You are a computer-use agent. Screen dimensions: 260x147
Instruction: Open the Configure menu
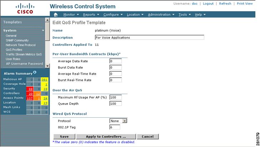113,15
